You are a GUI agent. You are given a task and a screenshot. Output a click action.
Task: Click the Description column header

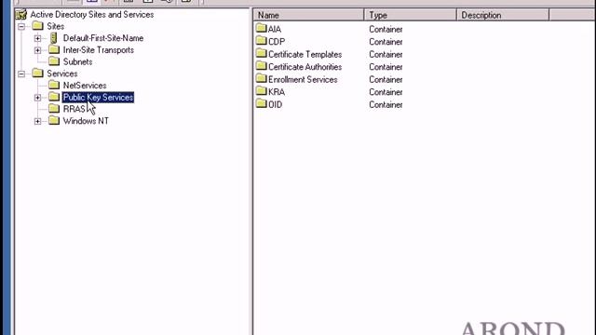[x=503, y=15]
